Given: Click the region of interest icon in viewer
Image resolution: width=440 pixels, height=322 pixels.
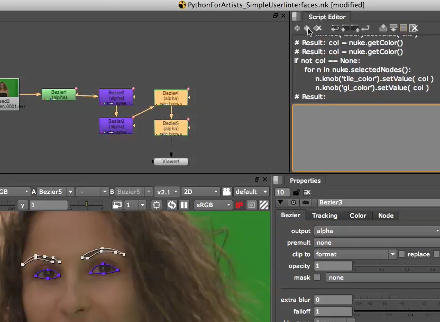Looking at the screenshot, I should pyautogui.click(x=155, y=205).
